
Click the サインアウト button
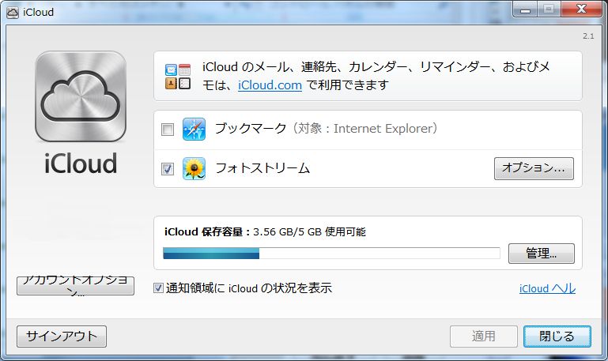click(62, 336)
